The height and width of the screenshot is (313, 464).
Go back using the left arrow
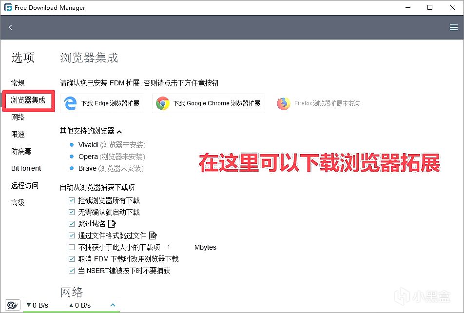(10, 27)
